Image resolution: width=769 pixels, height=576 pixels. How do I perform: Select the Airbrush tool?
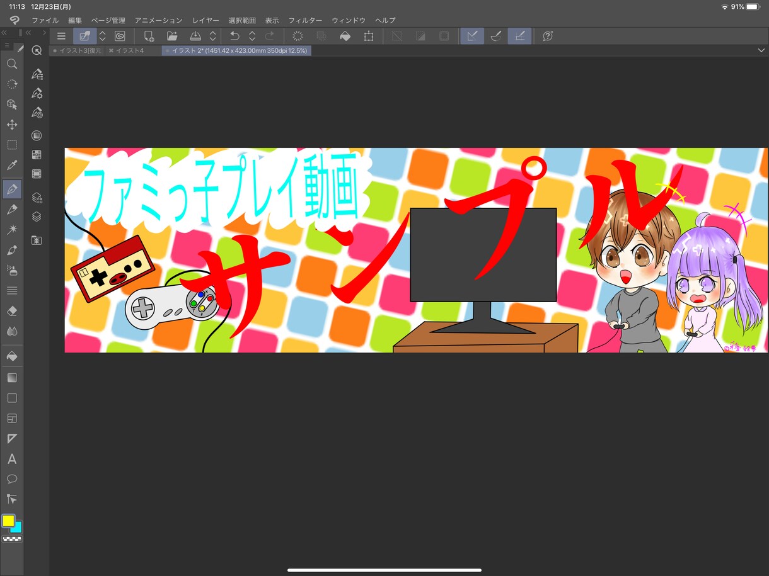[x=12, y=270]
